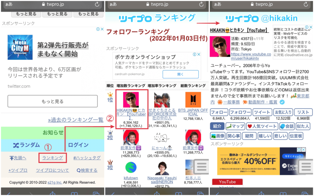The height and width of the screenshot is (196, 314).
Task: Open the 画像 tab
Action: click(x=218, y=136)
